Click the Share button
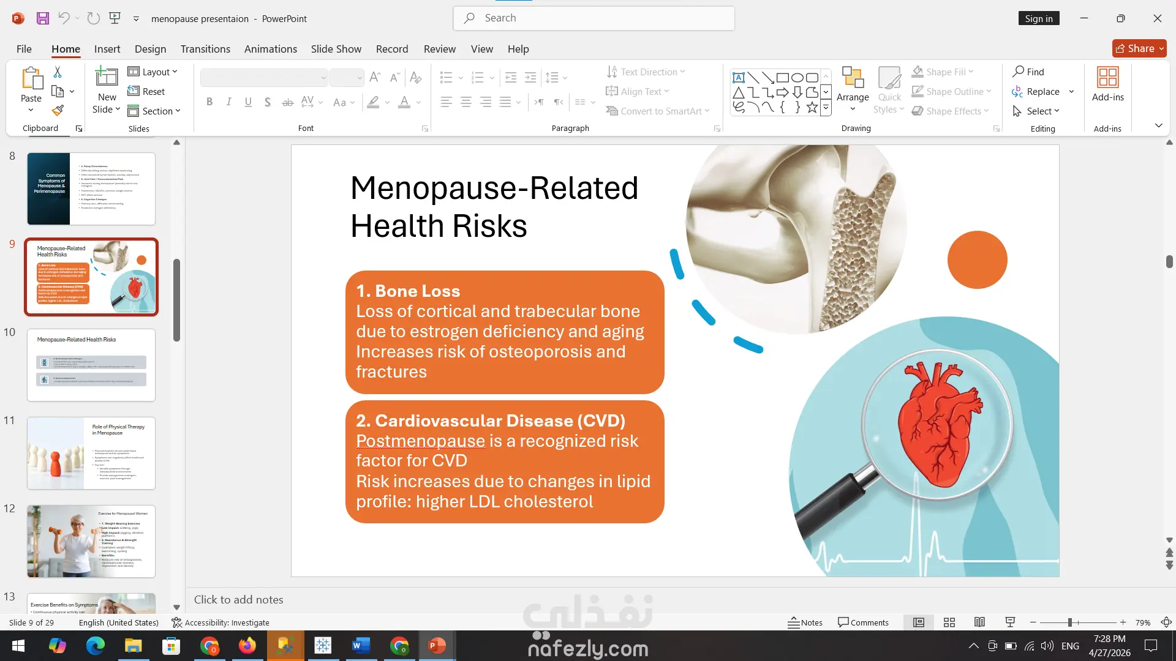 [x=1139, y=48]
